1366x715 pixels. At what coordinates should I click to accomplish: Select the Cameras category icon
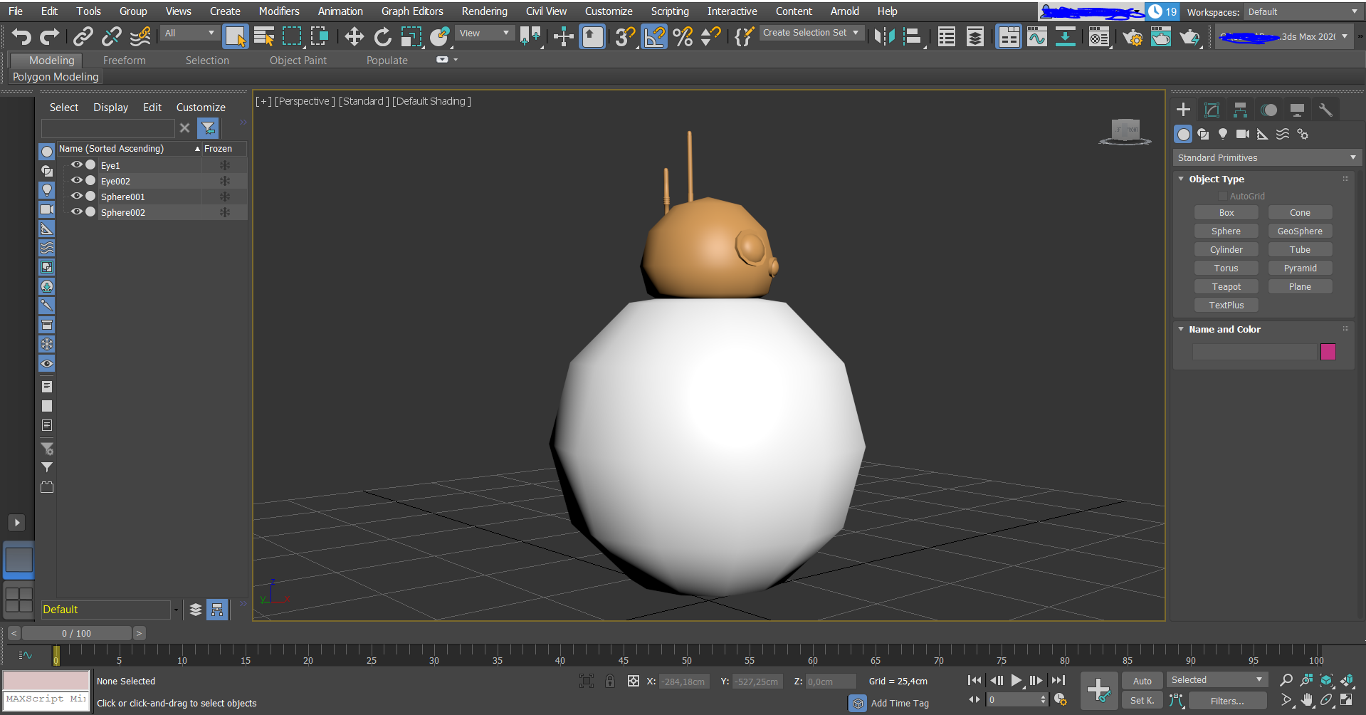[1243, 134]
